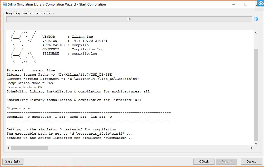The height and width of the screenshot is (167, 264).
Task: Click the 'Compiling Simulation Libraries' group label
Action: (30, 13)
